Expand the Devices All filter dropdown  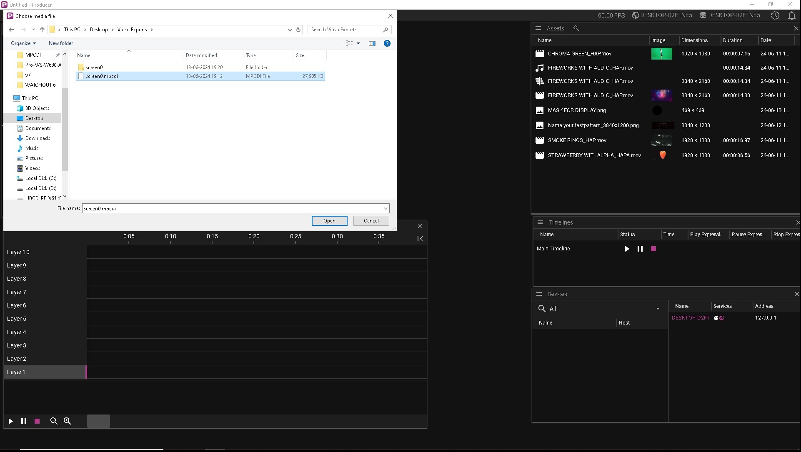pos(658,309)
